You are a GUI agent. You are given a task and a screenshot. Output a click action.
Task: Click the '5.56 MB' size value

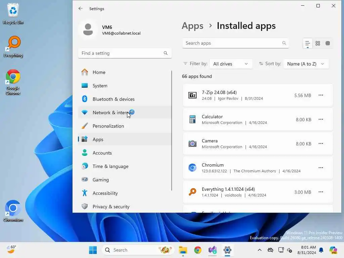[x=303, y=95]
